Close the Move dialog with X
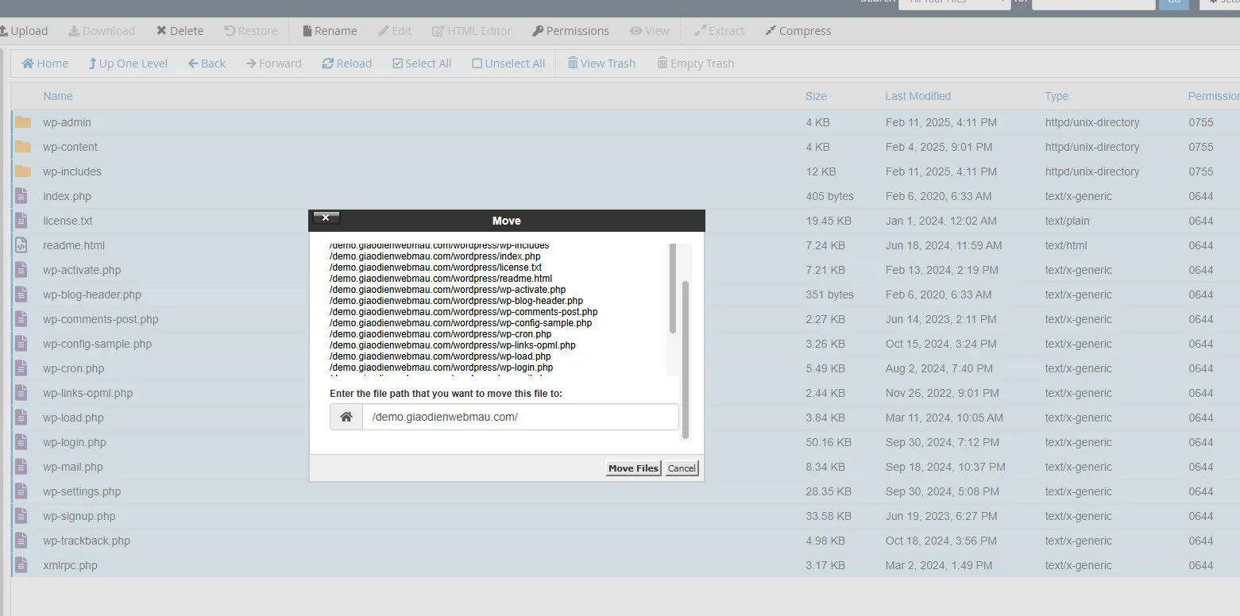 [x=326, y=218]
